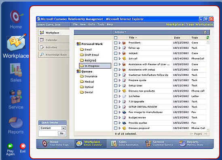This screenshot has width=222, height=160.
Task: Click the fax icon of the Provide quotes row
Action: pos(124,123)
